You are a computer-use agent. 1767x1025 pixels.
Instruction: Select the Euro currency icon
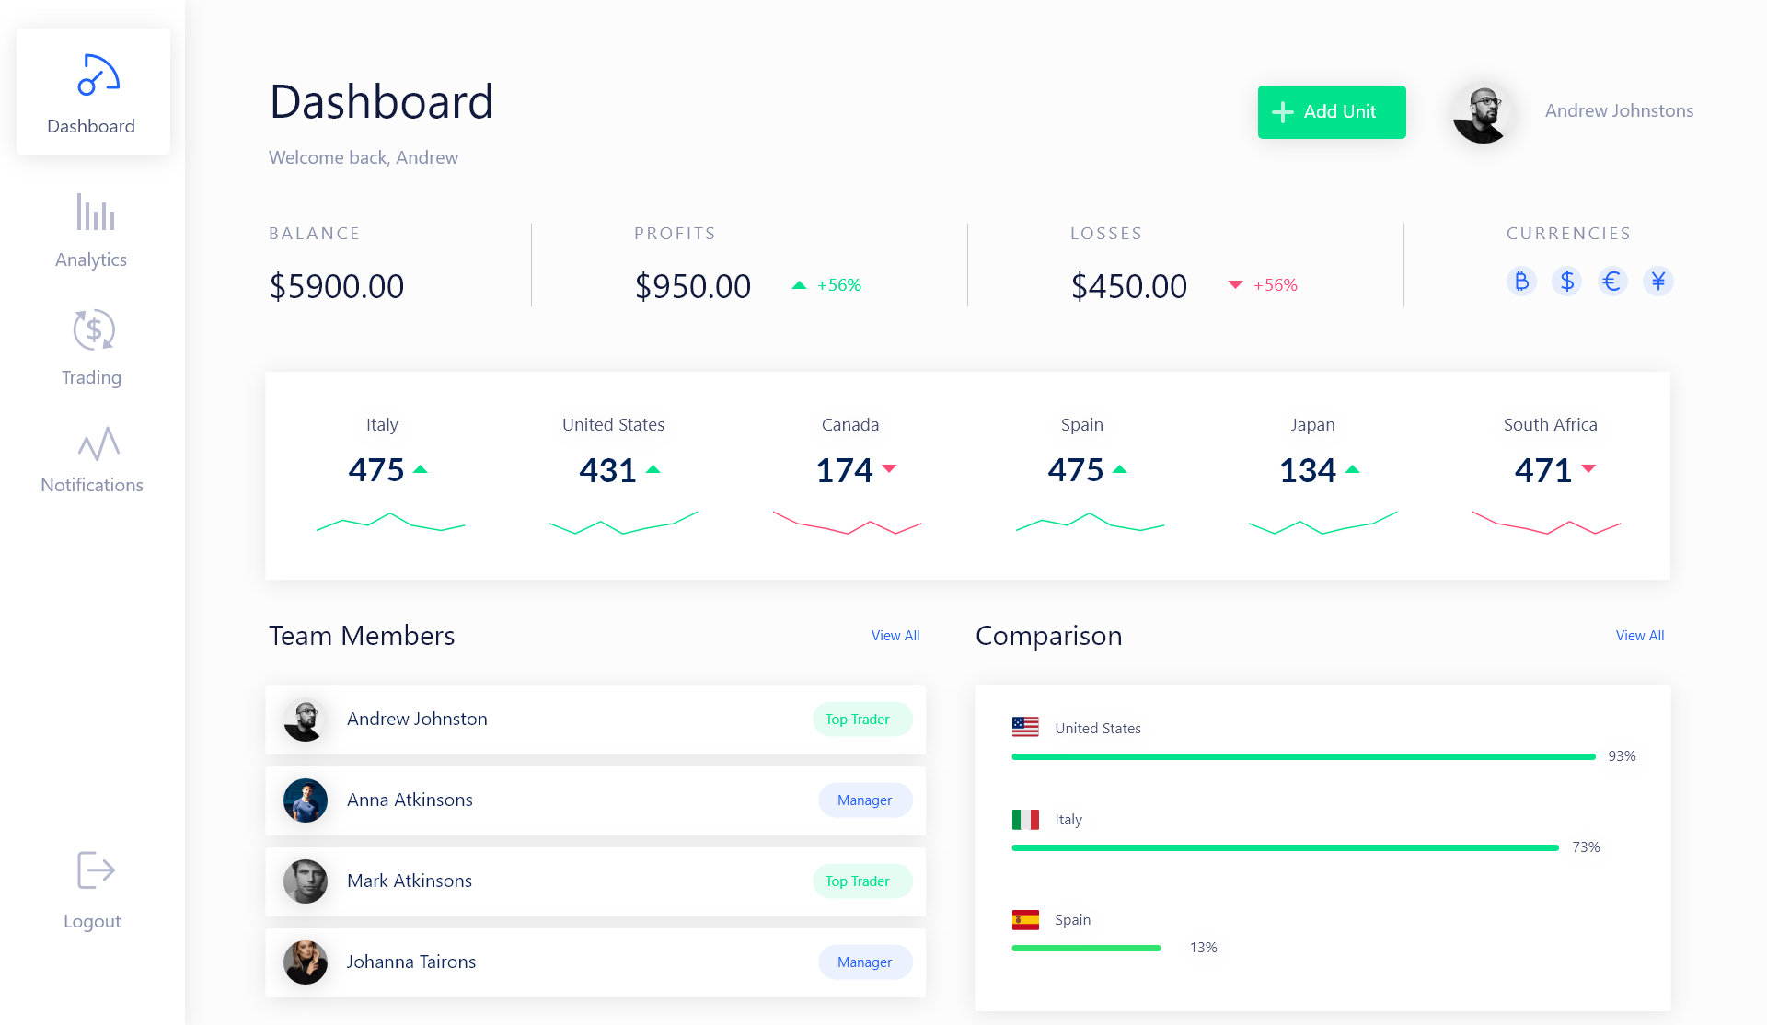pos(1612,281)
